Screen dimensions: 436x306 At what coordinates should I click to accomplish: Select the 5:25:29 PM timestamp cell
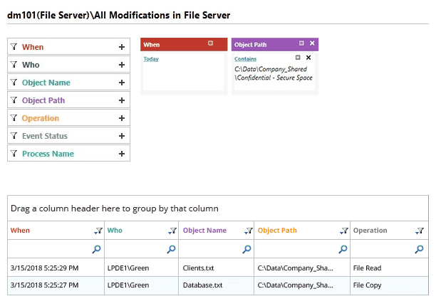(x=56, y=268)
